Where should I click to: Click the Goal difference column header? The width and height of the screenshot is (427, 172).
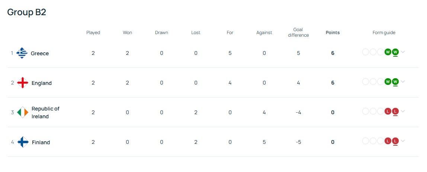tap(298, 32)
